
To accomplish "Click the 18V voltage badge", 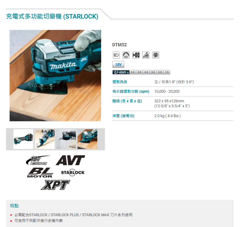I will pos(118,65).
